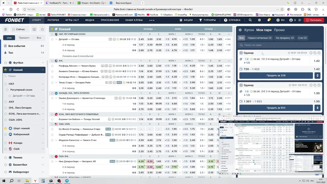
Task: Open ИГРЫ 24/7 menu
Action: click(x=72, y=20)
